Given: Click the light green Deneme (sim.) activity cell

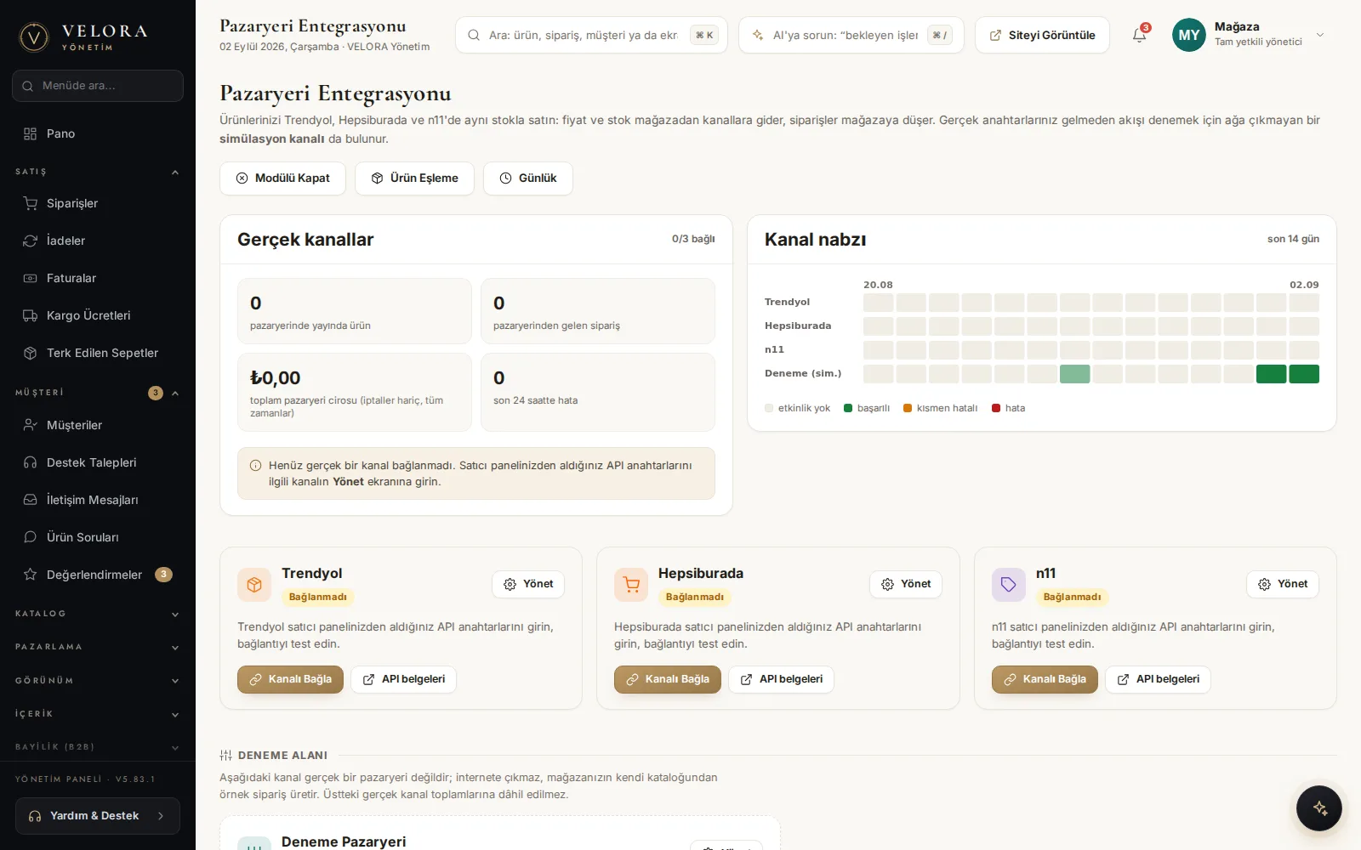Looking at the screenshot, I should click(x=1074, y=374).
